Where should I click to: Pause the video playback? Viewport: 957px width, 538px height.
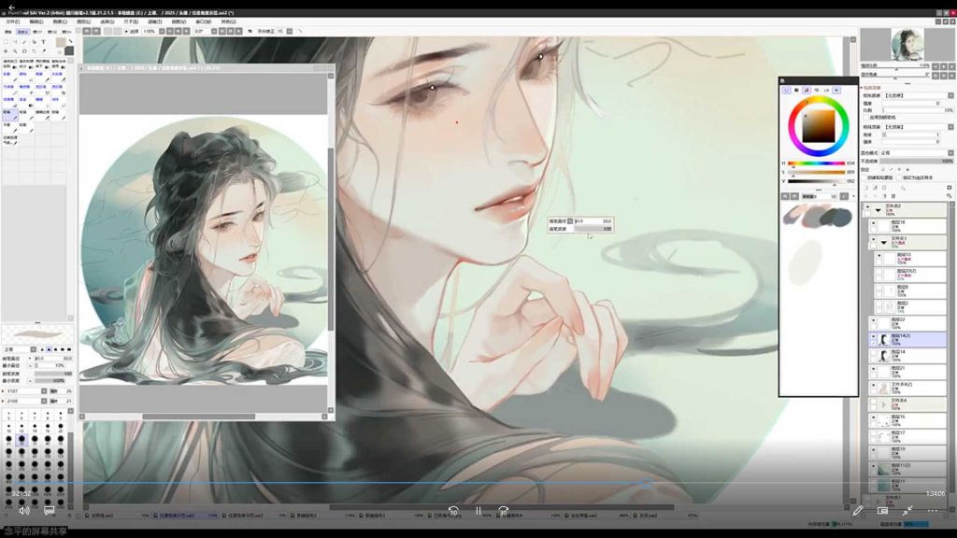click(x=478, y=511)
